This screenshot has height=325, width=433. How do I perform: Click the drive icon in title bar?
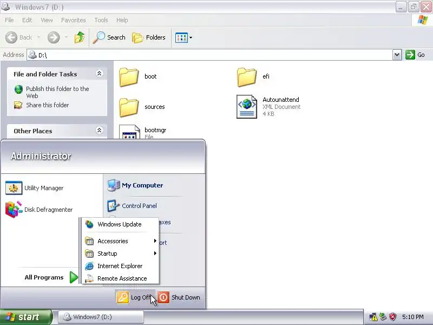coord(5,6)
